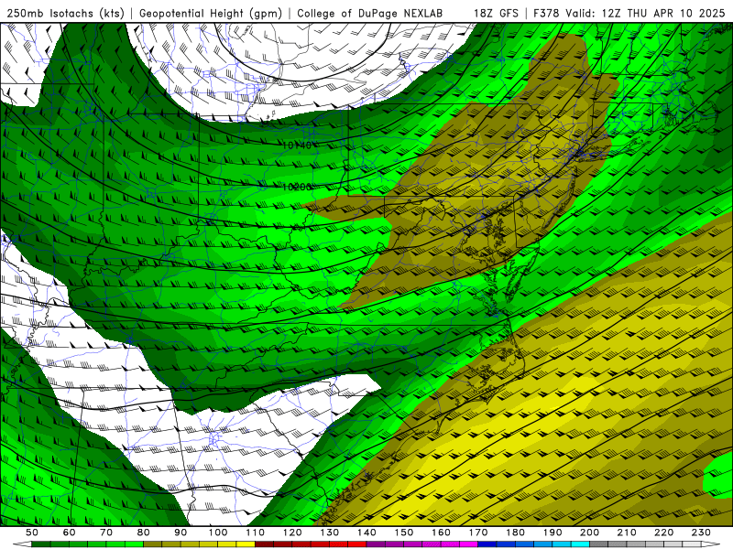This screenshot has width=733, height=549.
Task: Click the 110 kt legend value
Action: [256, 533]
